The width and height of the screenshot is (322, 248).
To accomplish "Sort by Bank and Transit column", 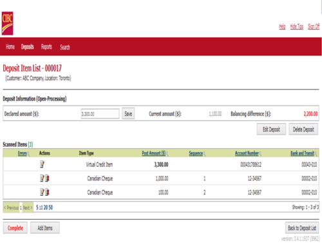I will 302,153.
